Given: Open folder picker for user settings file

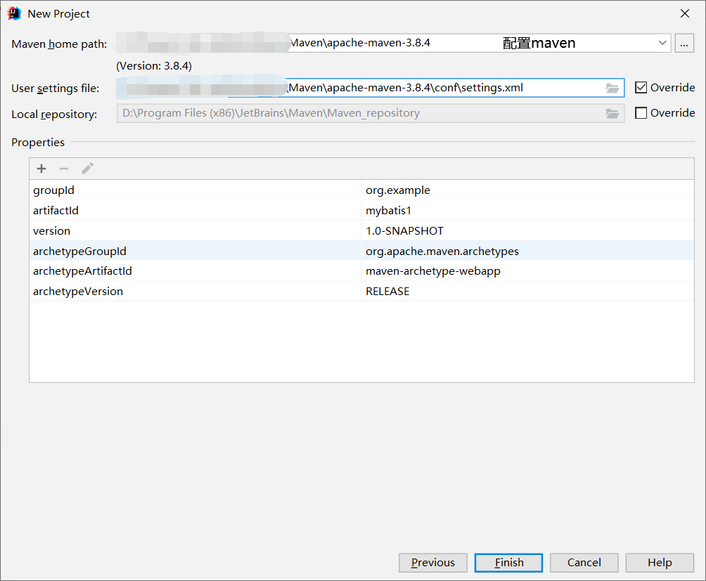Looking at the screenshot, I should click(611, 88).
